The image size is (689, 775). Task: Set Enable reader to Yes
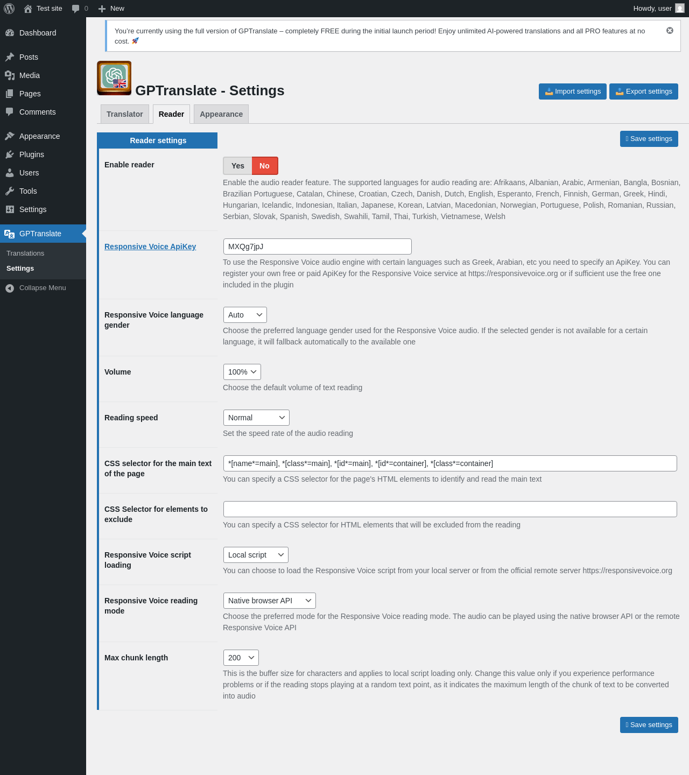pos(238,166)
